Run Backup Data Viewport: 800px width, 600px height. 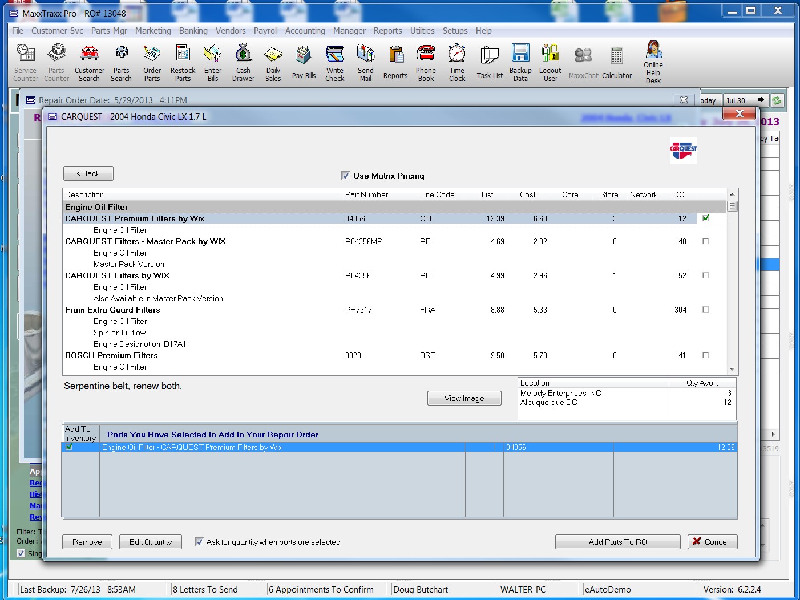[x=520, y=63]
